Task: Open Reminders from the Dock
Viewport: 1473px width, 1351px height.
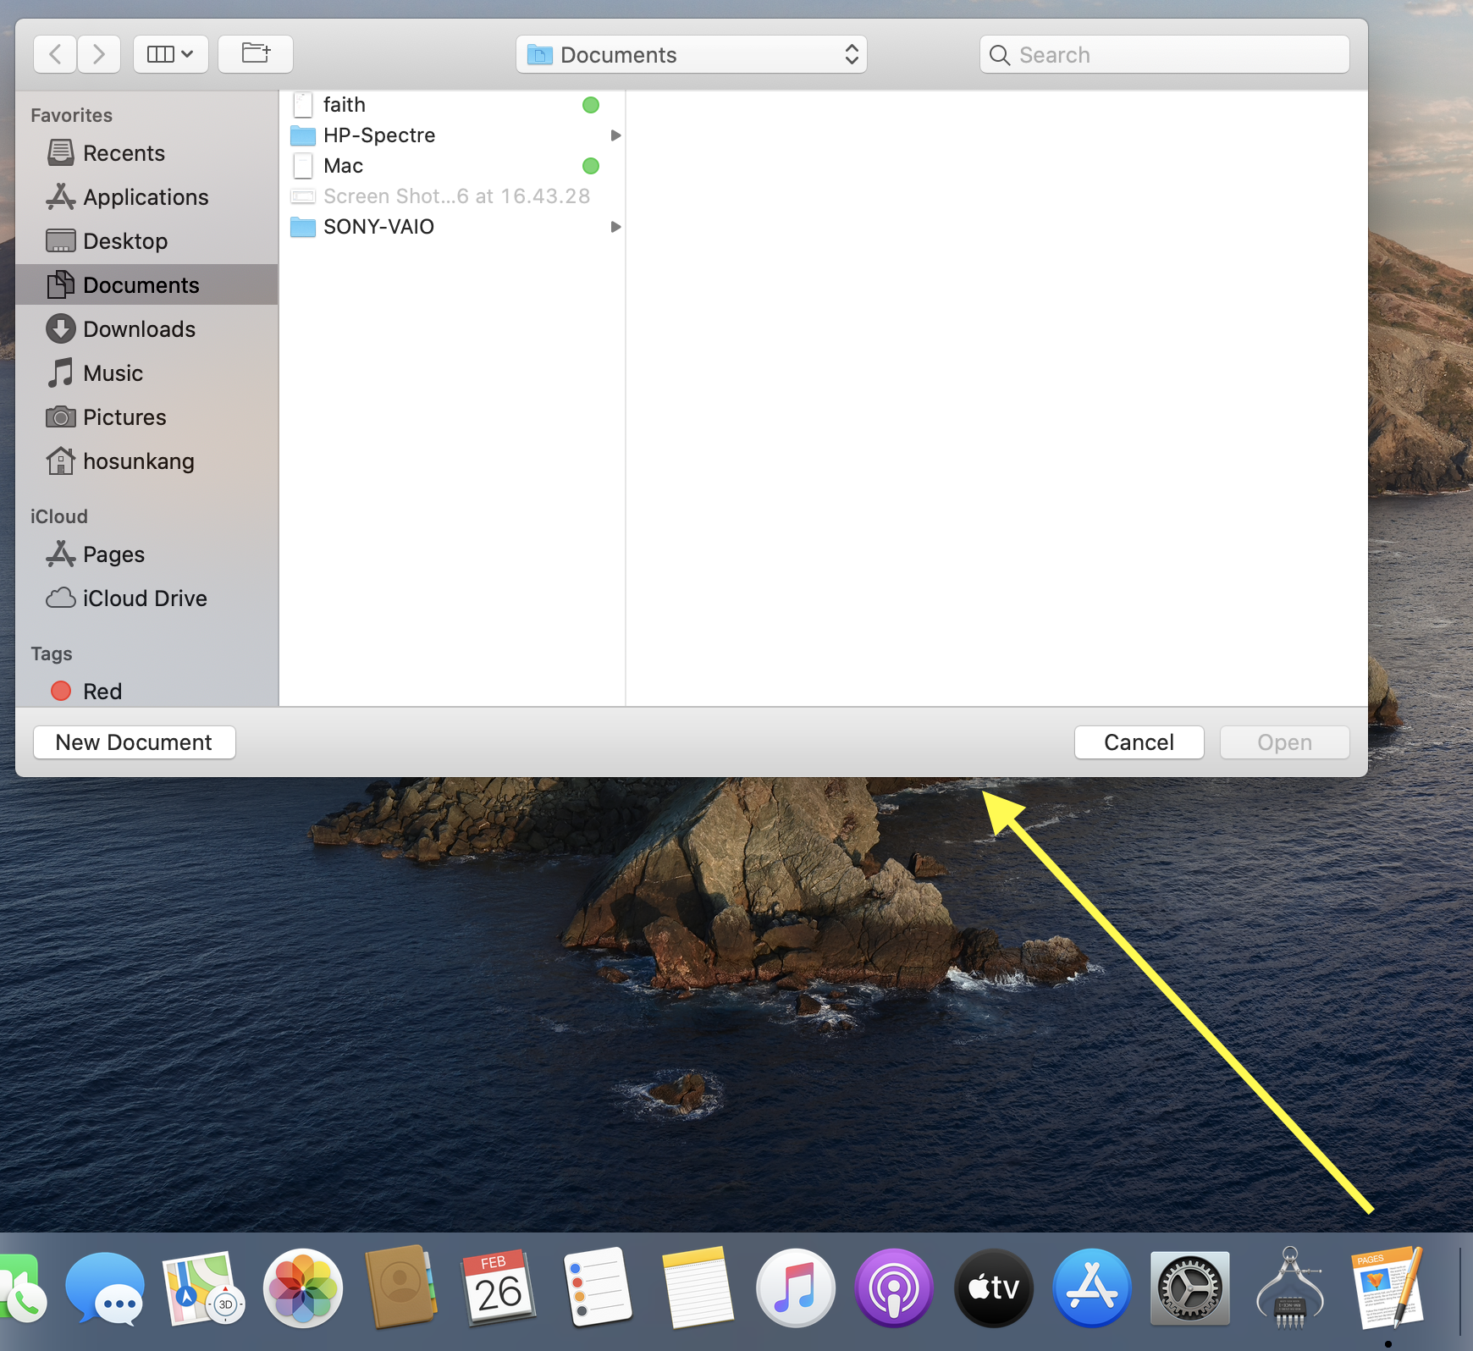Action: pyautogui.click(x=598, y=1287)
